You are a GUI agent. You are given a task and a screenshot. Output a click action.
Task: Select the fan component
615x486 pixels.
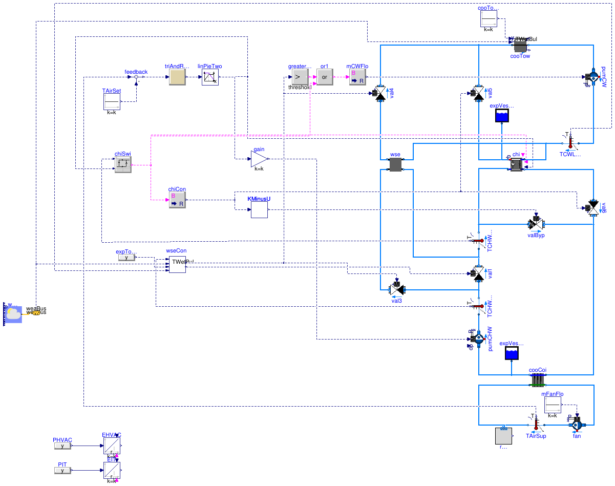(x=577, y=425)
